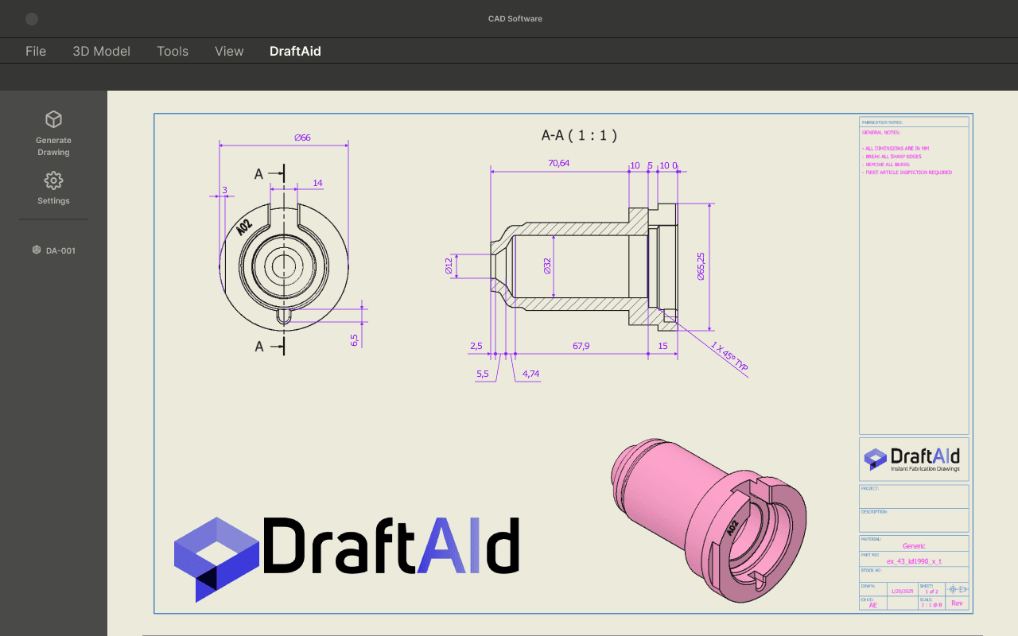Click the A02 marking on the front view

[244, 227]
